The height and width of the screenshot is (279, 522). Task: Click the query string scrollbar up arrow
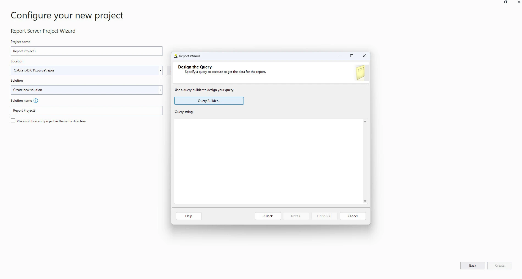365,121
